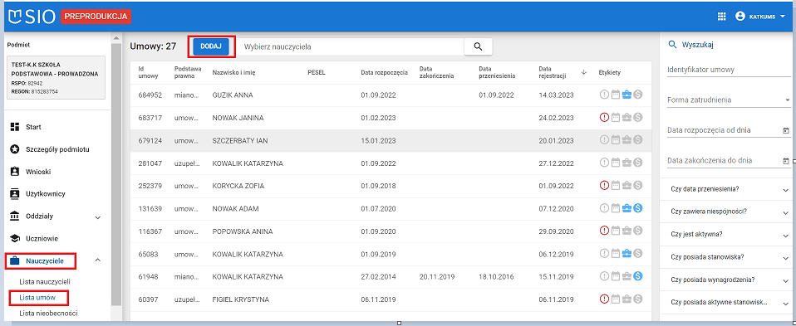This screenshot has width=796, height=326.
Task: Sort by Nazwisko i imię column header
Action: pyautogui.click(x=233, y=72)
